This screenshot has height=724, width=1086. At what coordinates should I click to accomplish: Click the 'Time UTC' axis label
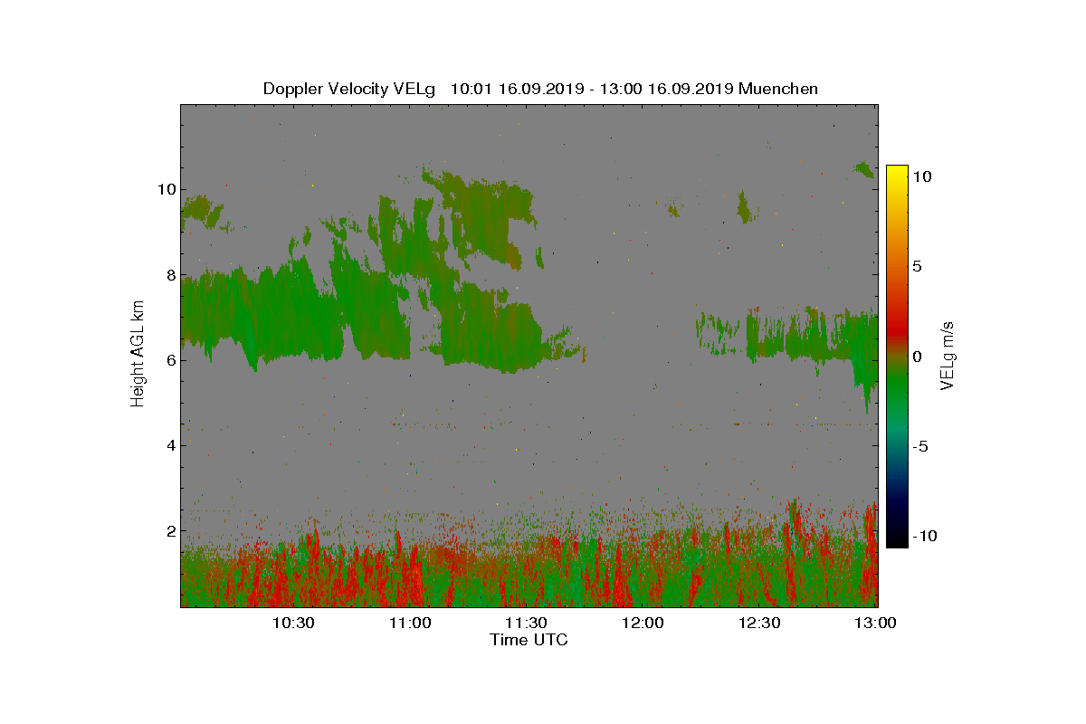click(529, 640)
